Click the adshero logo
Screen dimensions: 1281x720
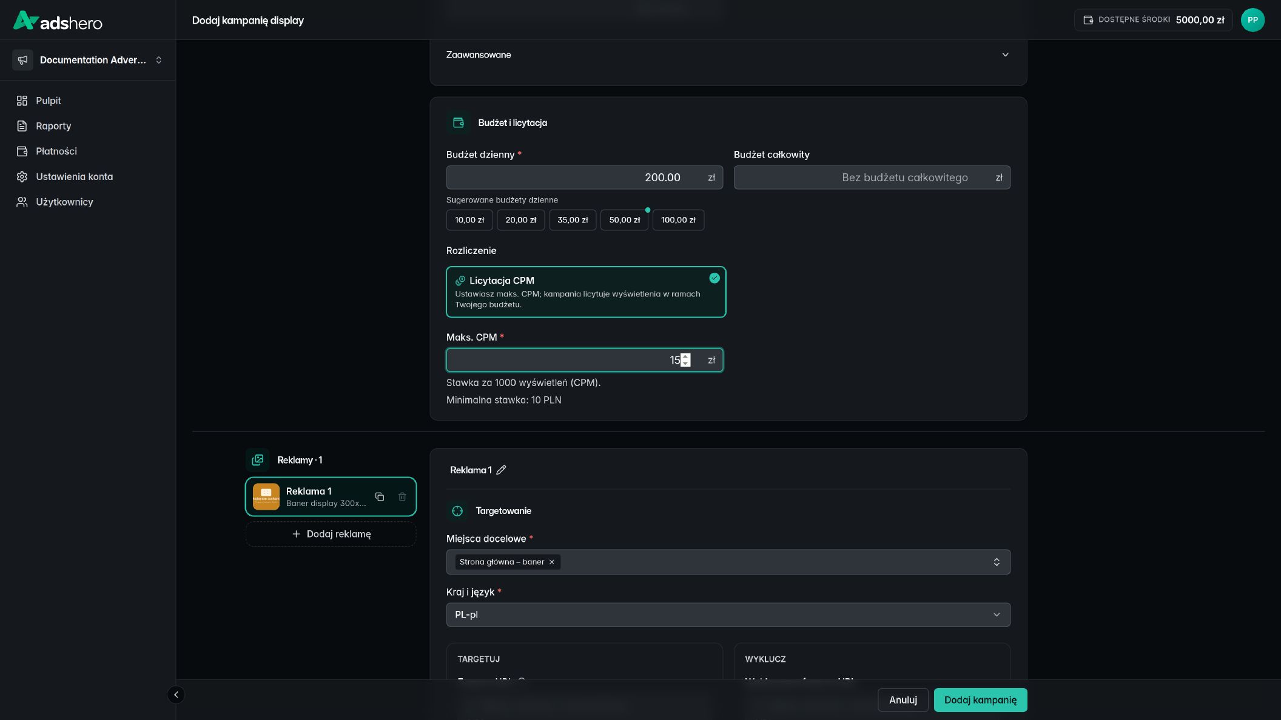[x=58, y=21]
